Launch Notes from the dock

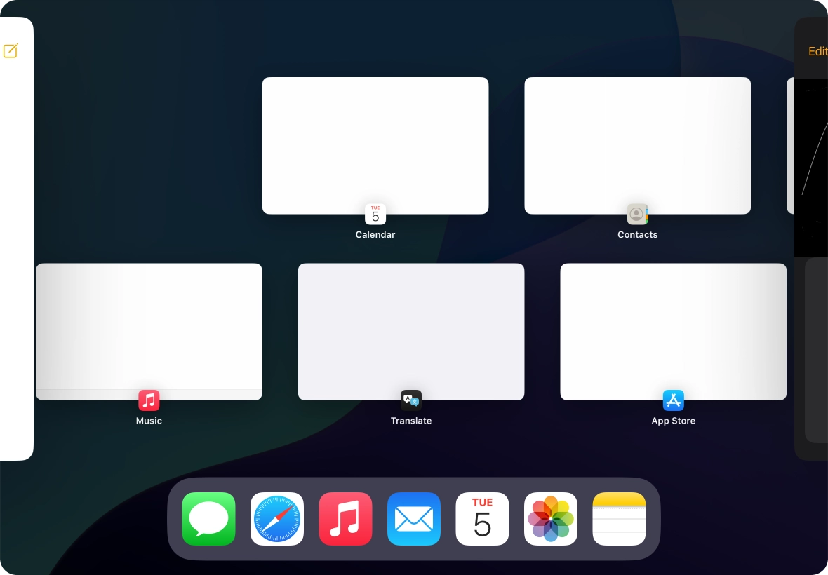[619, 519]
